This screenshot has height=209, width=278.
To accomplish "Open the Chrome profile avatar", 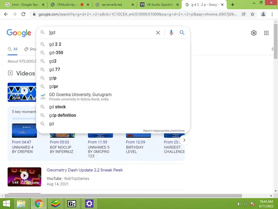I will coord(263,14).
